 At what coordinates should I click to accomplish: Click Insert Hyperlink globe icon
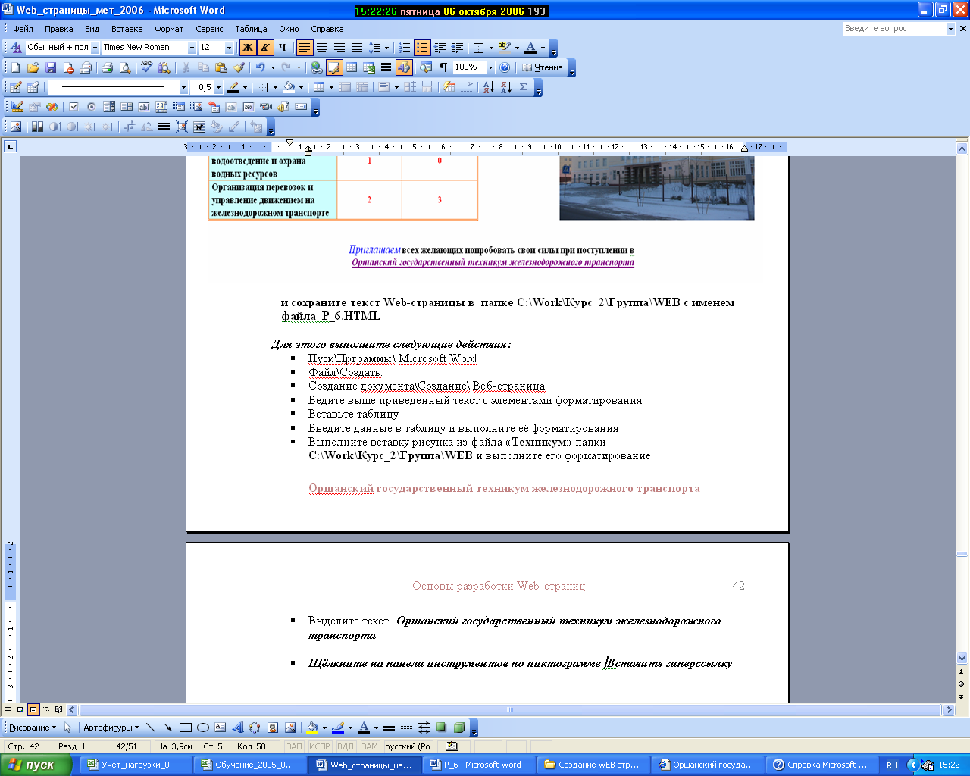[x=317, y=67]
